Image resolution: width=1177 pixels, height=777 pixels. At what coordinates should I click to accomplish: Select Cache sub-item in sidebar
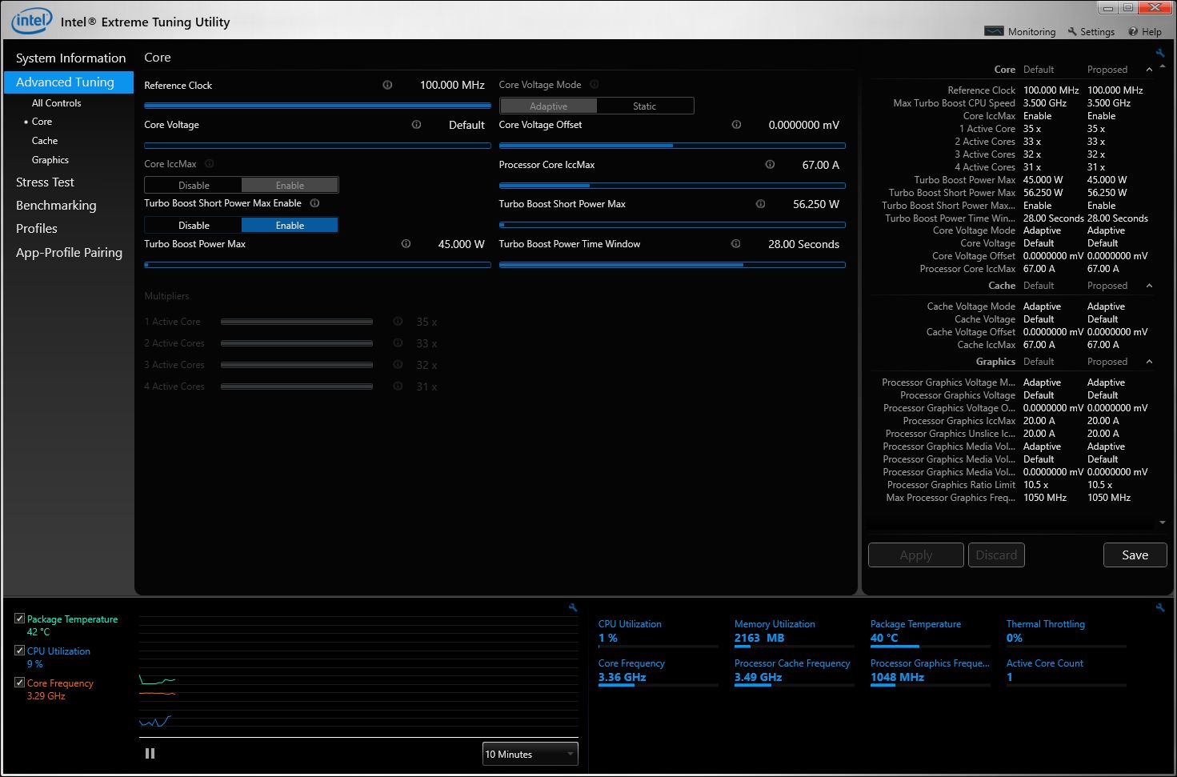coord(45,141)
